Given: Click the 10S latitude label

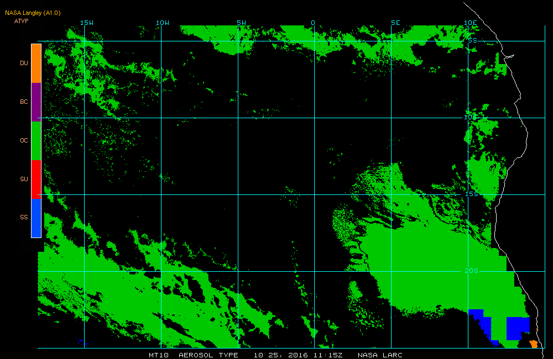Looking at the screenshot, I should point(471,117).
